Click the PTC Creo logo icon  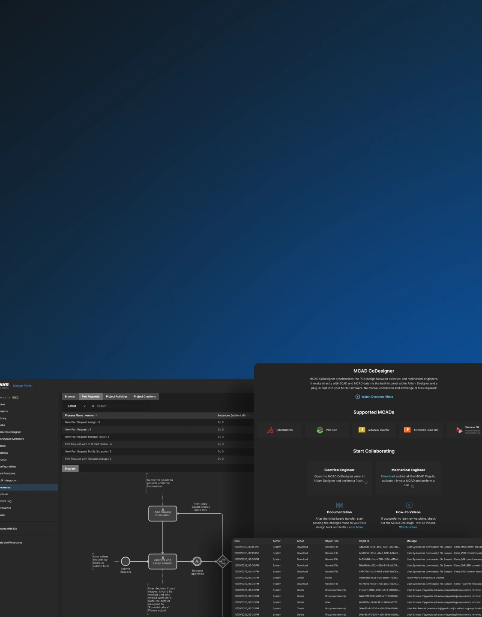pyautogui.click(x=320, y=430)
